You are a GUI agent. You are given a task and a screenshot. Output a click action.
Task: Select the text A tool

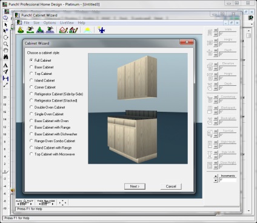(x=5, y=65)
